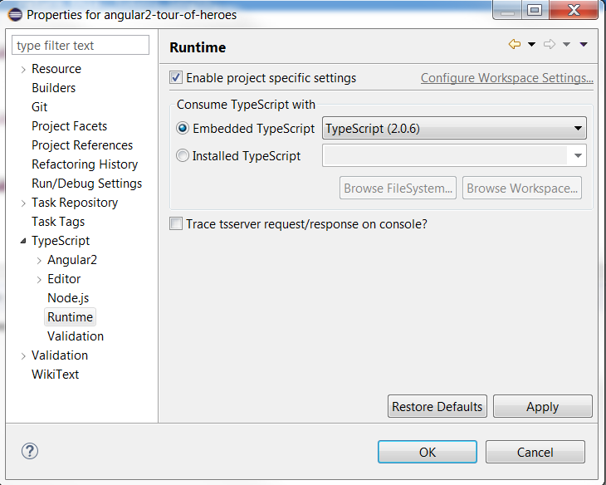Expand the Angular2 tree node
The height and width of the screenshot is (485, 606).
[39, 260]
